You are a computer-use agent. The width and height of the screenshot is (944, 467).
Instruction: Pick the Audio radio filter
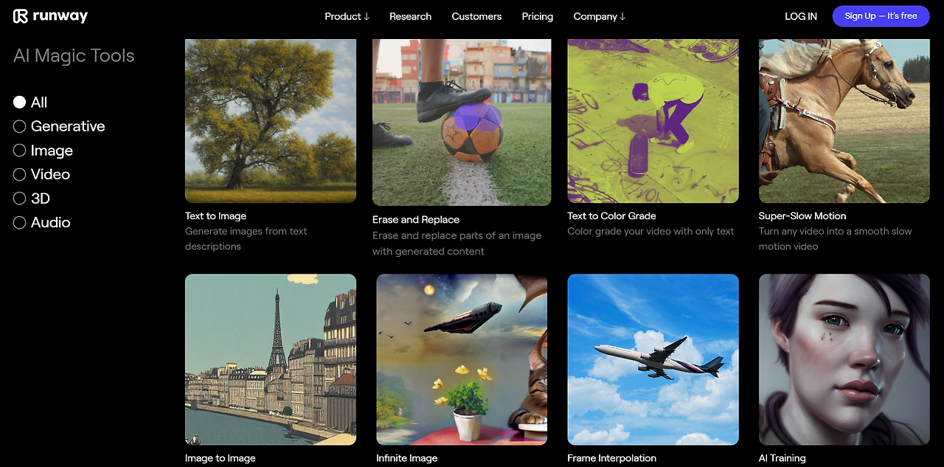19,222
